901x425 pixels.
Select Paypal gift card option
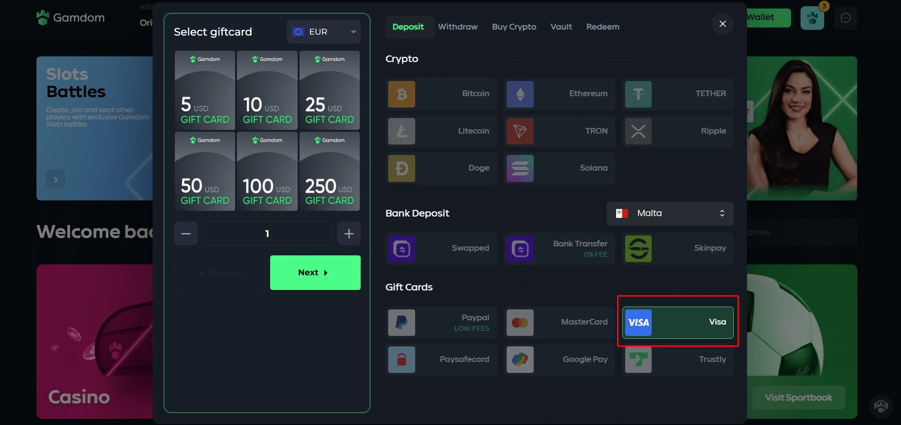tap(441, 323)
